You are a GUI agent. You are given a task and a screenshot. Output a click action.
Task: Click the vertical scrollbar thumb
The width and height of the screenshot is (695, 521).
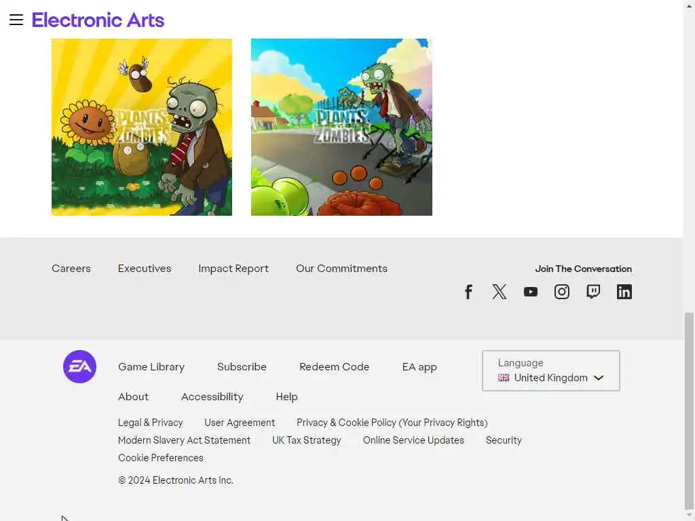689,410
